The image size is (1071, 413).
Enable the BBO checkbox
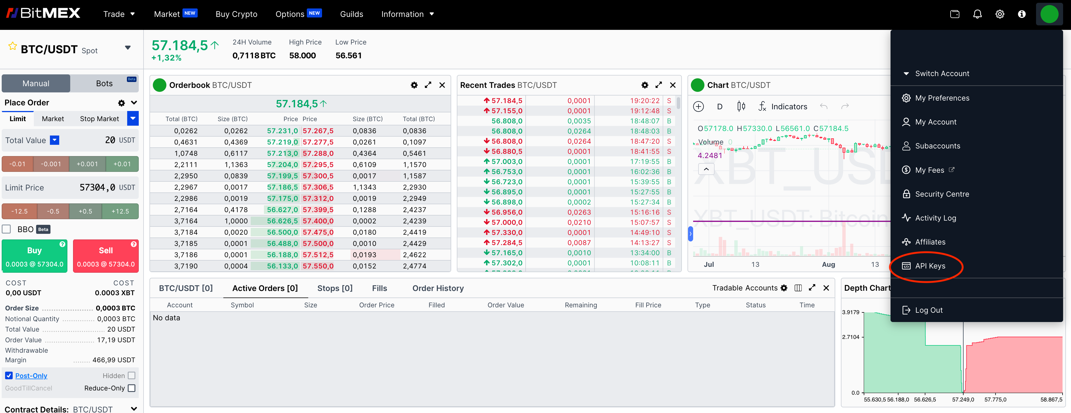(7, 229)
